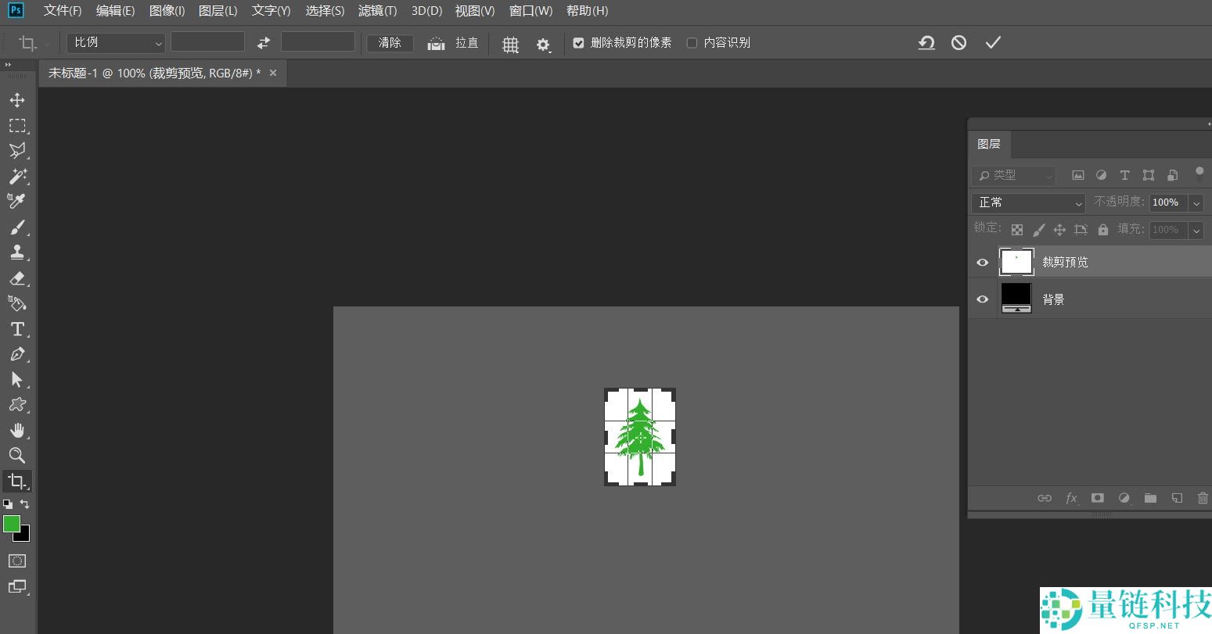Image resolution: width=1212 pixels, height=634 pixels.
Task: Click the green foreground color swatch
Action: point(12,524)
